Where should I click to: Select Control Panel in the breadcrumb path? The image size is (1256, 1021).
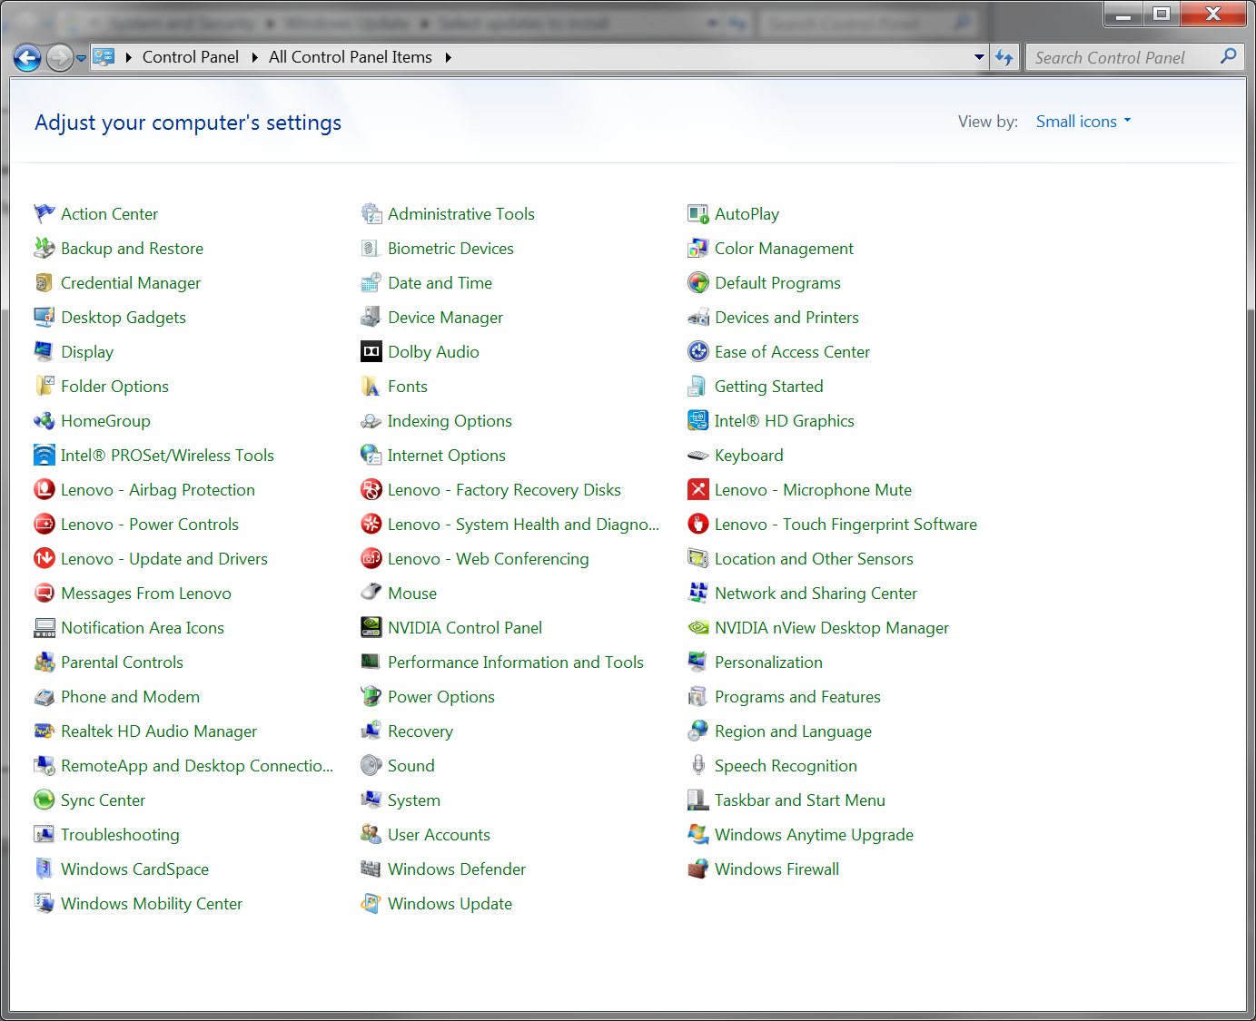pyautogui.click(x=190, y=57)
